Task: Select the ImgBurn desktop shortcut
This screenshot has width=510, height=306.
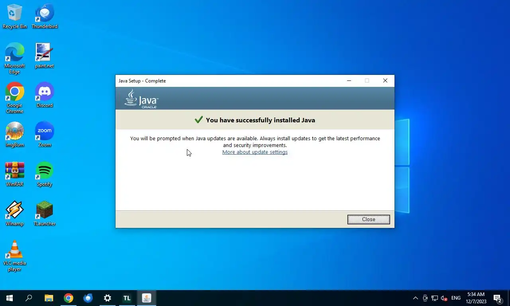Action: click(x=15, y=134)
